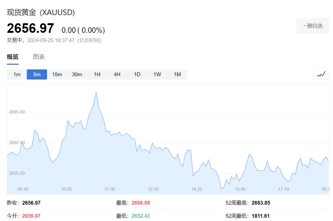Select the 1m timeframe
Viewport: 333px width, 221px height.
(17, 74)
